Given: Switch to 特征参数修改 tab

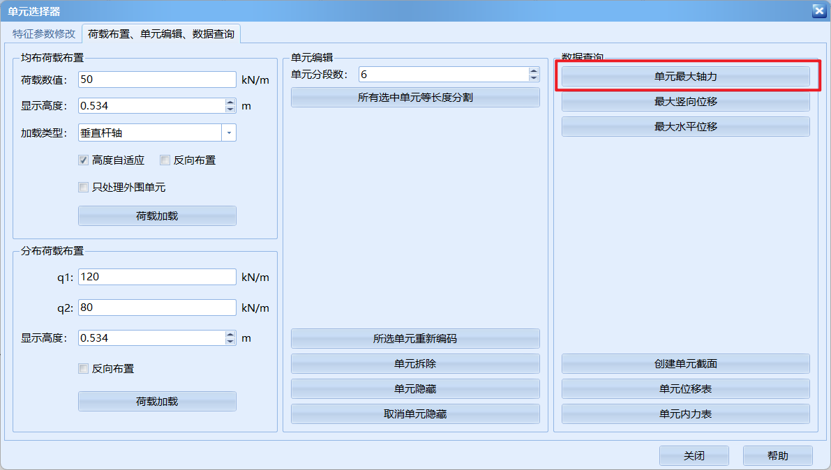Looking at the screenshot, I should coord(43,33).
